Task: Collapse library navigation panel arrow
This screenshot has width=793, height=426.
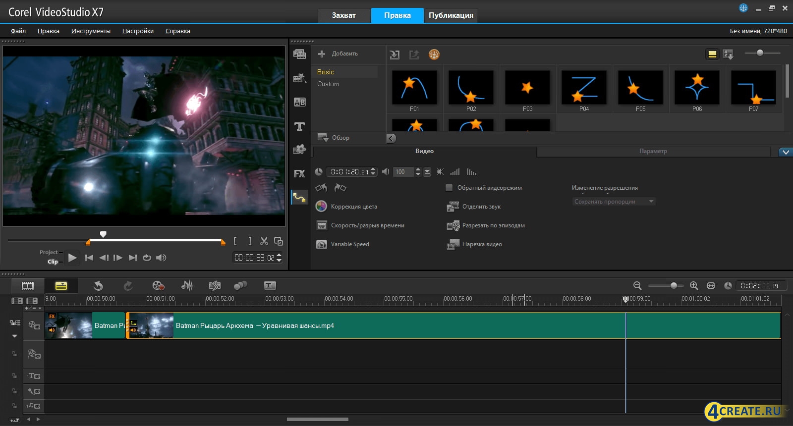Action: [392, 138]
